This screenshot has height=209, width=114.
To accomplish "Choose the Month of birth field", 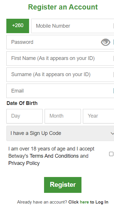I will [63, 116].
